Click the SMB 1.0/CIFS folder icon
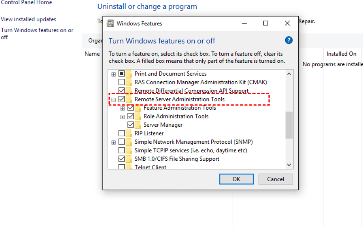 [x=129, y=159]
